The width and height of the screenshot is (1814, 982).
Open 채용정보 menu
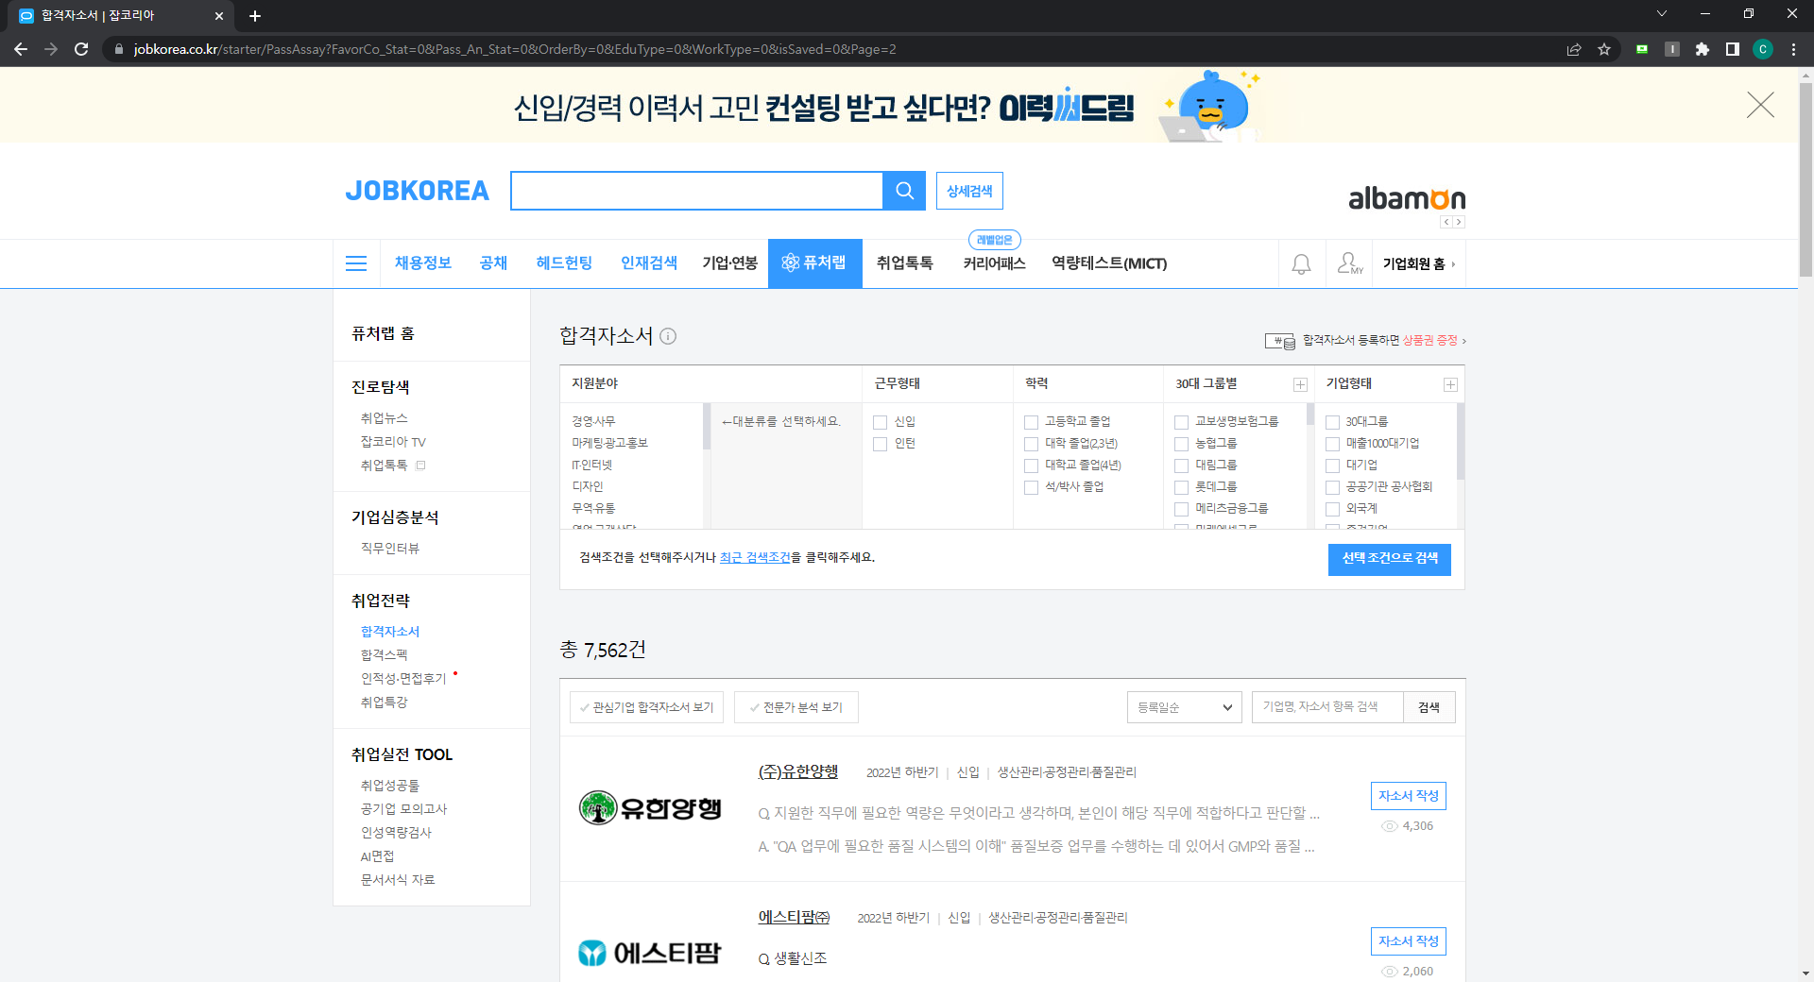click(x=422, y=263)
